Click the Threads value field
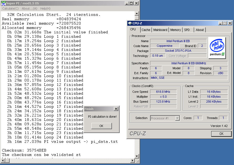This screenshot has width=234, height=165. click(223, 118)
